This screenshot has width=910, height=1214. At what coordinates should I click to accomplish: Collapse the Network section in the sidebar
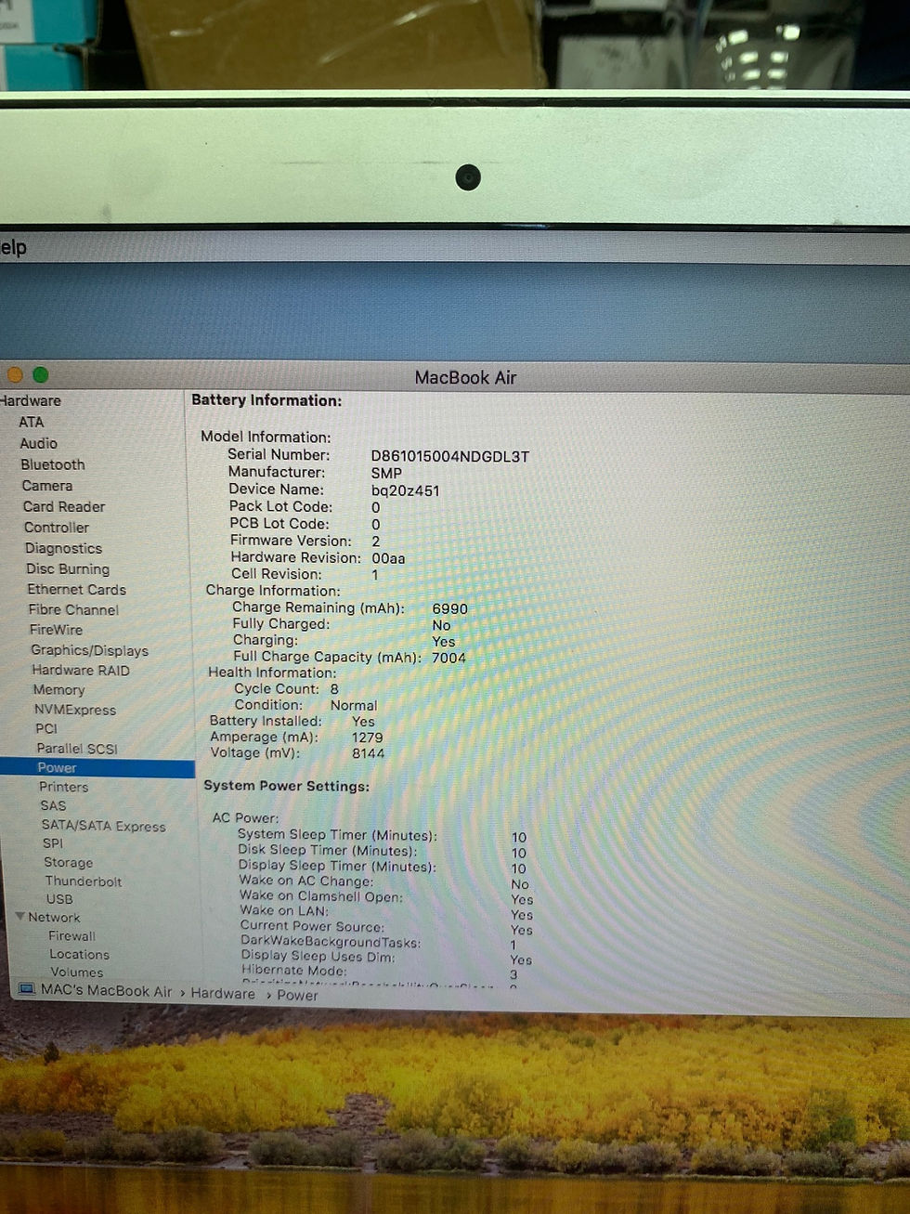20,917
